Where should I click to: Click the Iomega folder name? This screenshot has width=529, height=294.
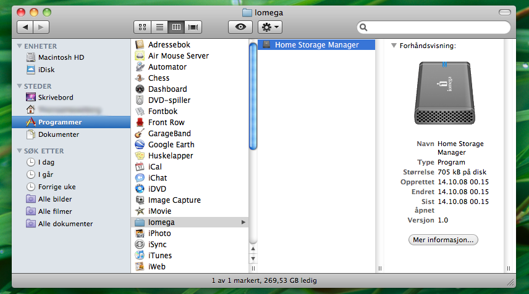(161, 223)
